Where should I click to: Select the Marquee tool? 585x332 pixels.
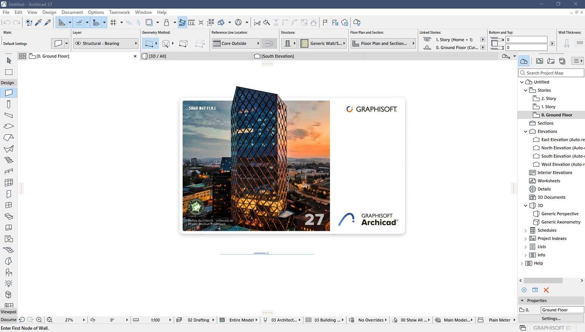(9, 71)
